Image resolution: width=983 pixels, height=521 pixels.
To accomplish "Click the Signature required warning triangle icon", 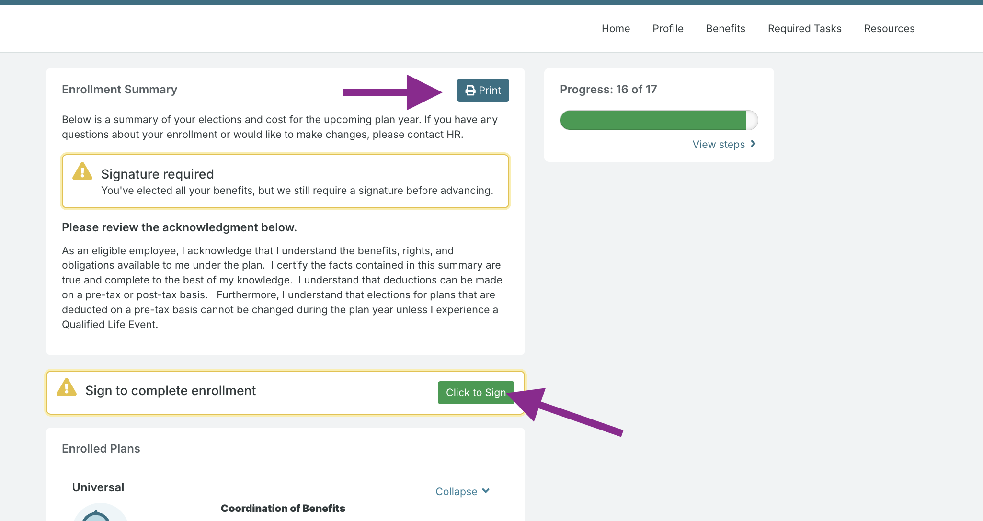I will [82, 171].
